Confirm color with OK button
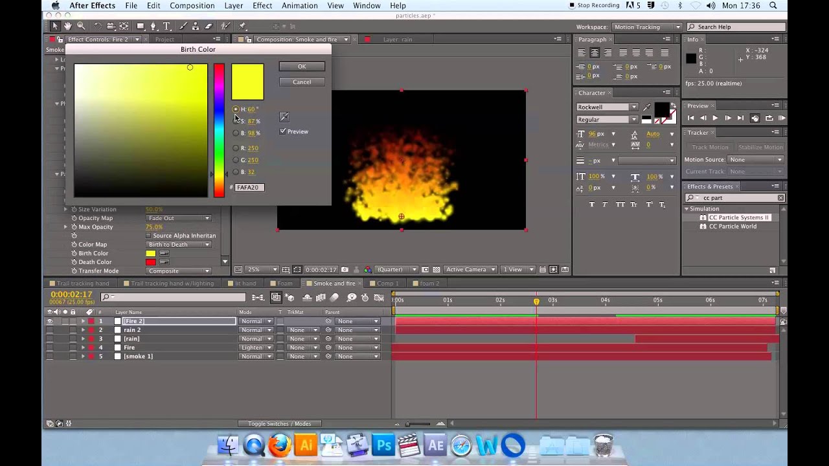Viewport: 829px width, 466px height. click(302, 67)
